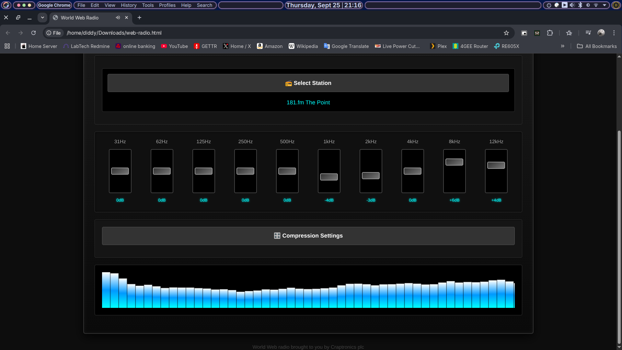This screenshot has width=622, height=350.
Task: Open Chrome three-dot menu
Action: tap(614, 33)
